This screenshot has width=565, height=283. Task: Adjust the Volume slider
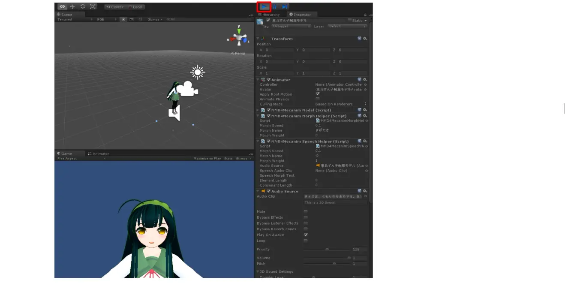click(x=327, y=258)
